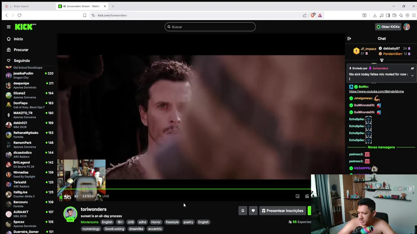
Task: Expand the pinned chat message
Action: coord(412,75)
